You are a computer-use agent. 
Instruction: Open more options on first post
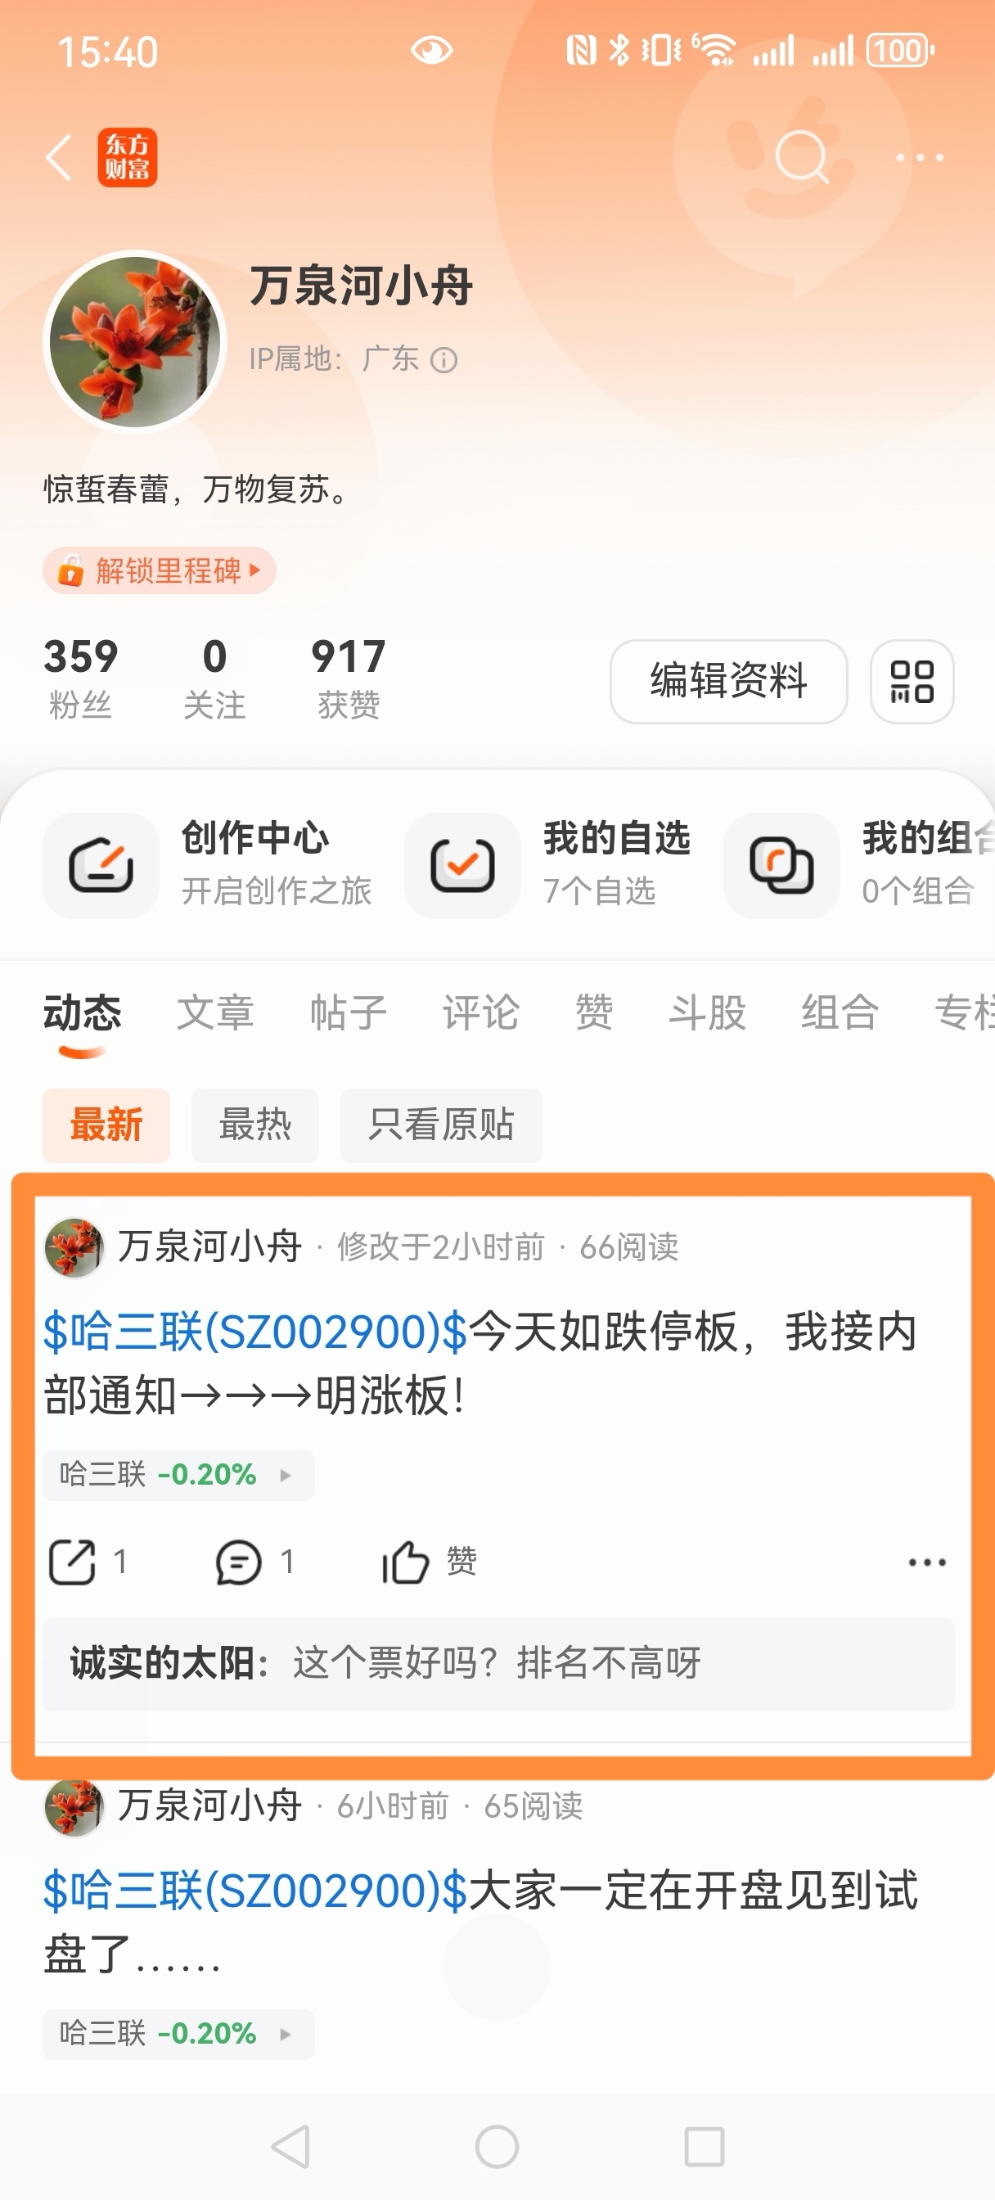926,1562
